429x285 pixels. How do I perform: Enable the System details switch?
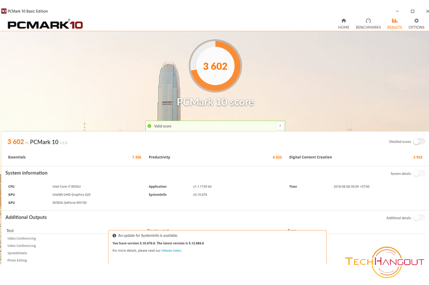click(419, 173)
